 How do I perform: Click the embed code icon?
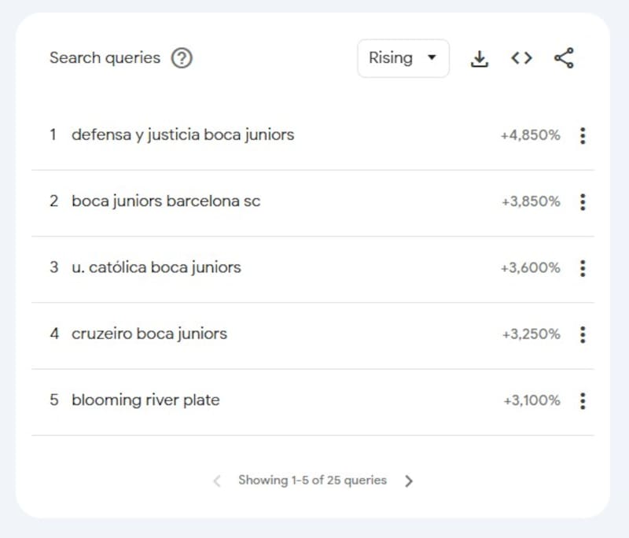pos(521,58)
